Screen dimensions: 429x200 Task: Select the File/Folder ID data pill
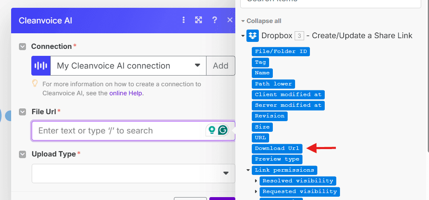click(281, 51)
